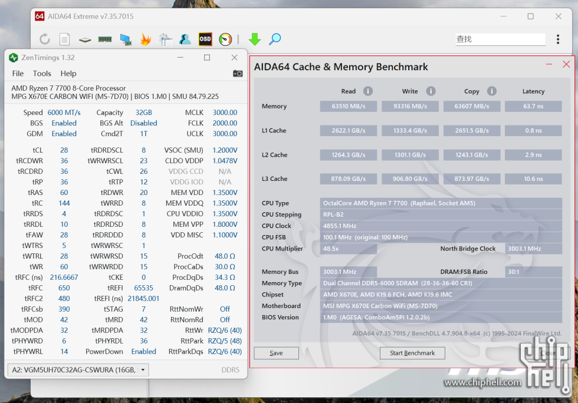Take ZenTimings screenshot with camera icon
578x403 pixels.
click(238, 74)
